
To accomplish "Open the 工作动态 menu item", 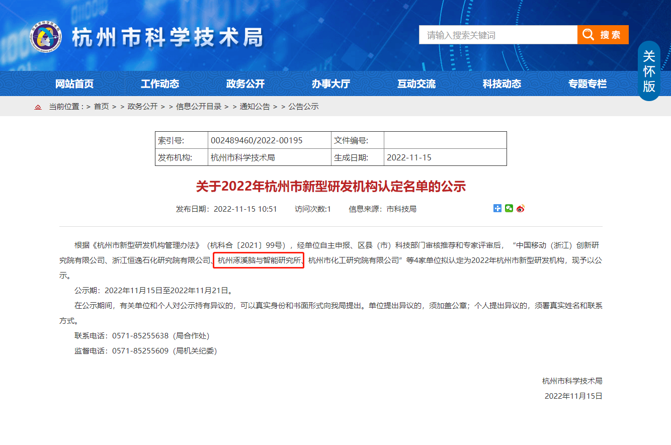I will click(x=160, y=84).
